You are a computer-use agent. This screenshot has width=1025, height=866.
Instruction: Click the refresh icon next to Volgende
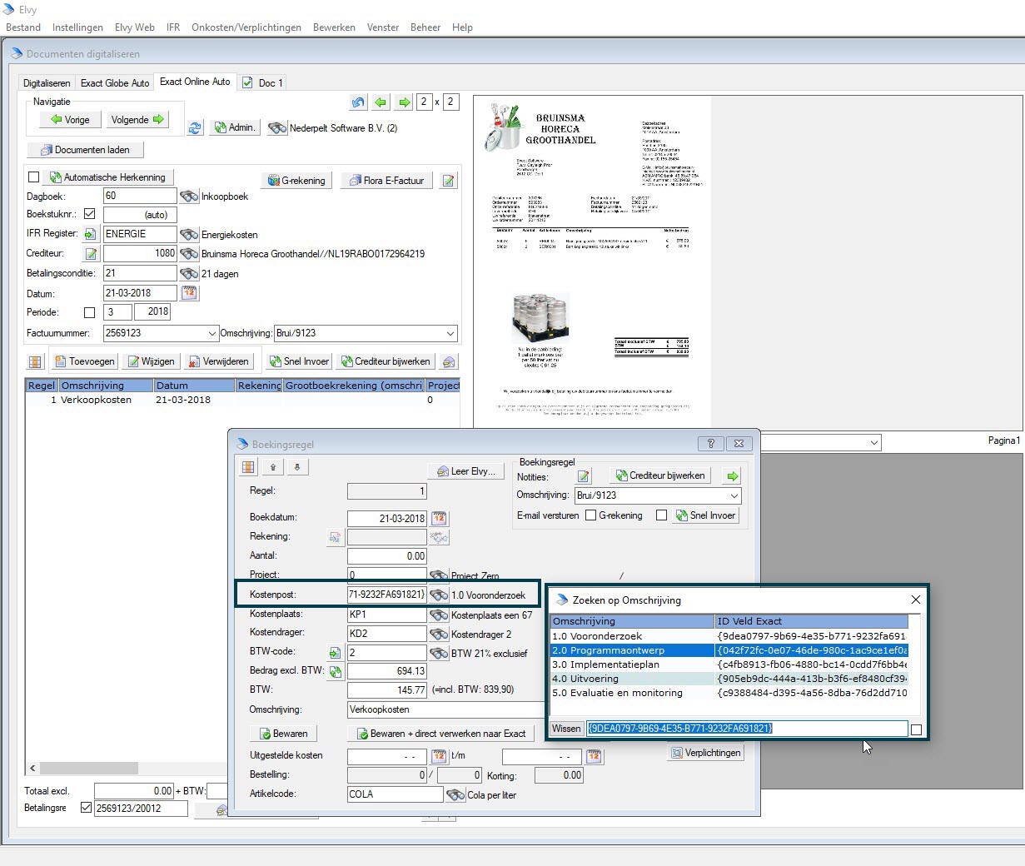tap(195, 128)
